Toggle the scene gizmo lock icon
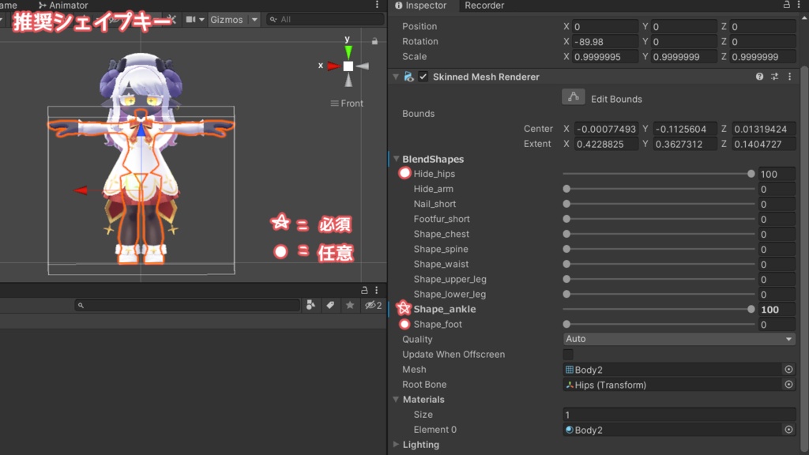The image size is (809, 455). 374,41
